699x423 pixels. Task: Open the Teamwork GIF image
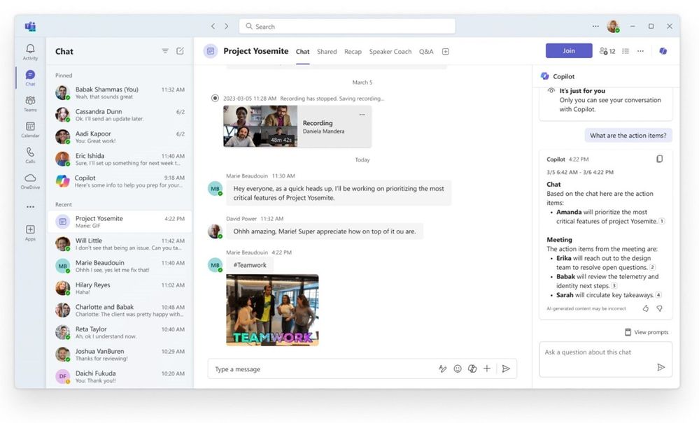click(272, 310)
